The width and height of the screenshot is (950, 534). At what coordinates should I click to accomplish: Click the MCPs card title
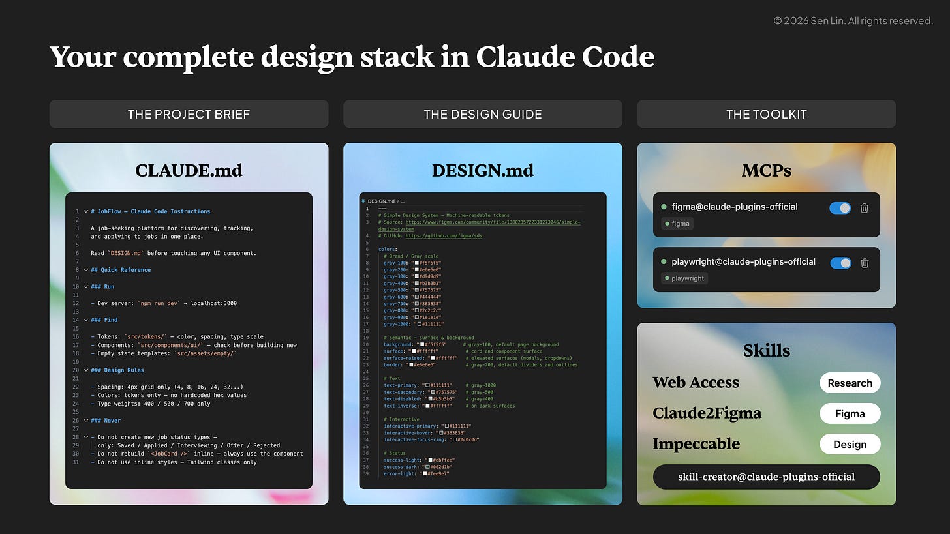767,171
